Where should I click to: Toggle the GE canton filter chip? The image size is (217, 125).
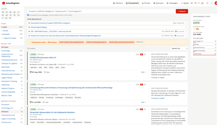14,12
